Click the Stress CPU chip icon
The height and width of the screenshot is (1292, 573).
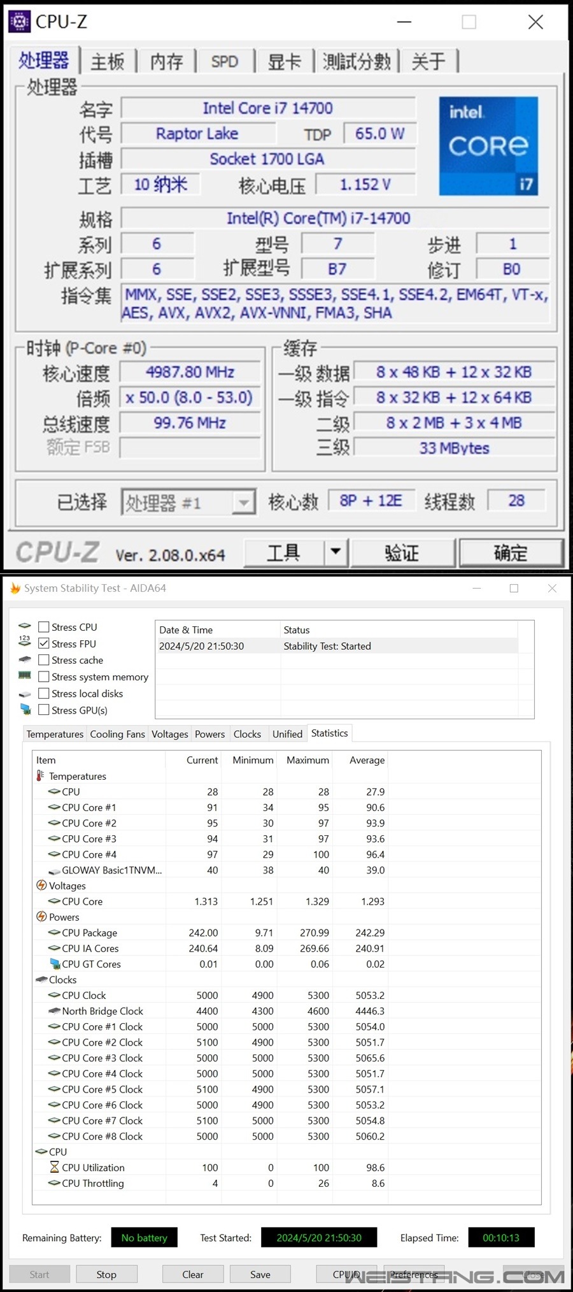click(x=25, y=626)
